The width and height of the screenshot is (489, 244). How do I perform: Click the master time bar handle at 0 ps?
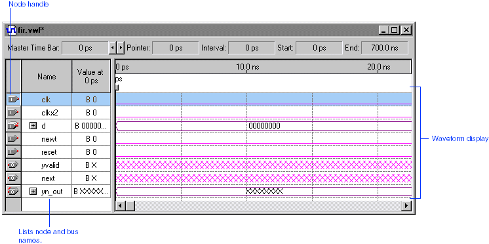coord(117,88)
